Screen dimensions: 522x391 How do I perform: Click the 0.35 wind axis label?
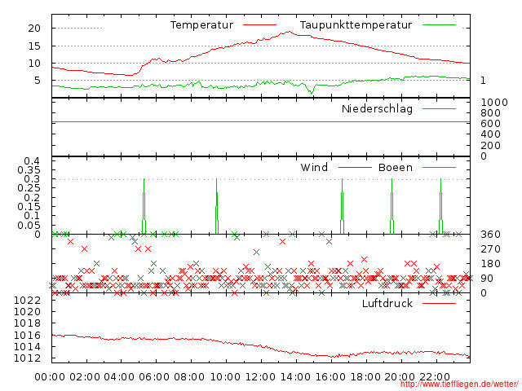coord(29,170)
